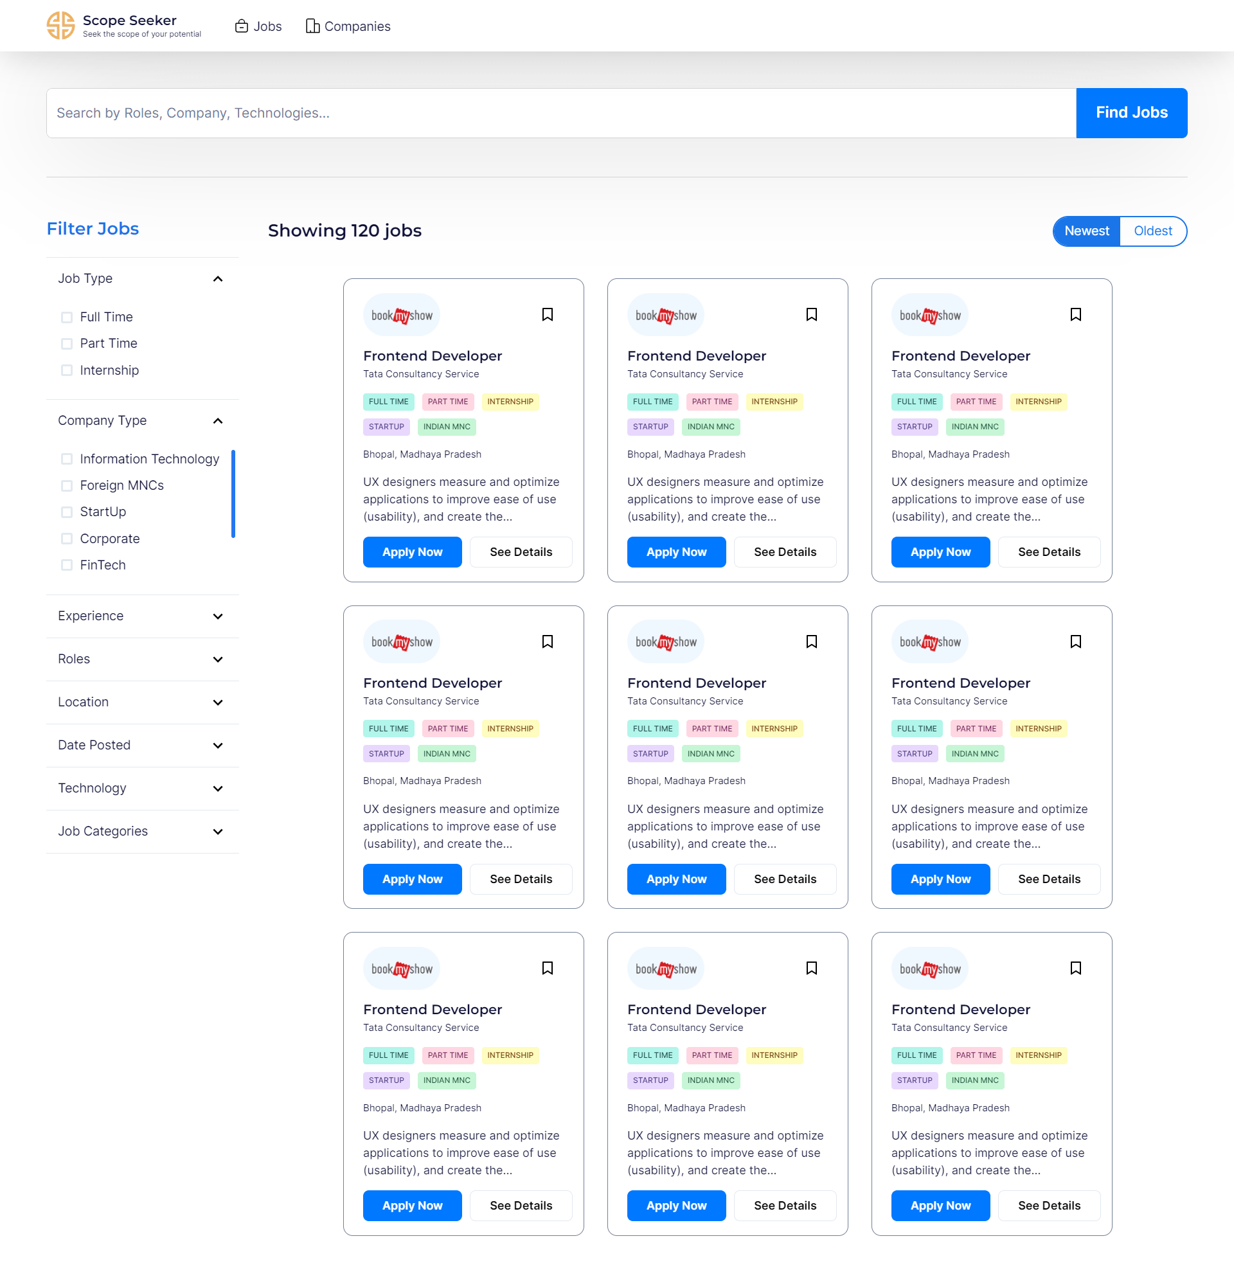The height and width of the screenshot is (1288, 1234).
Task: Expand the Technology filter dropdown
Action: coord(217,789)
